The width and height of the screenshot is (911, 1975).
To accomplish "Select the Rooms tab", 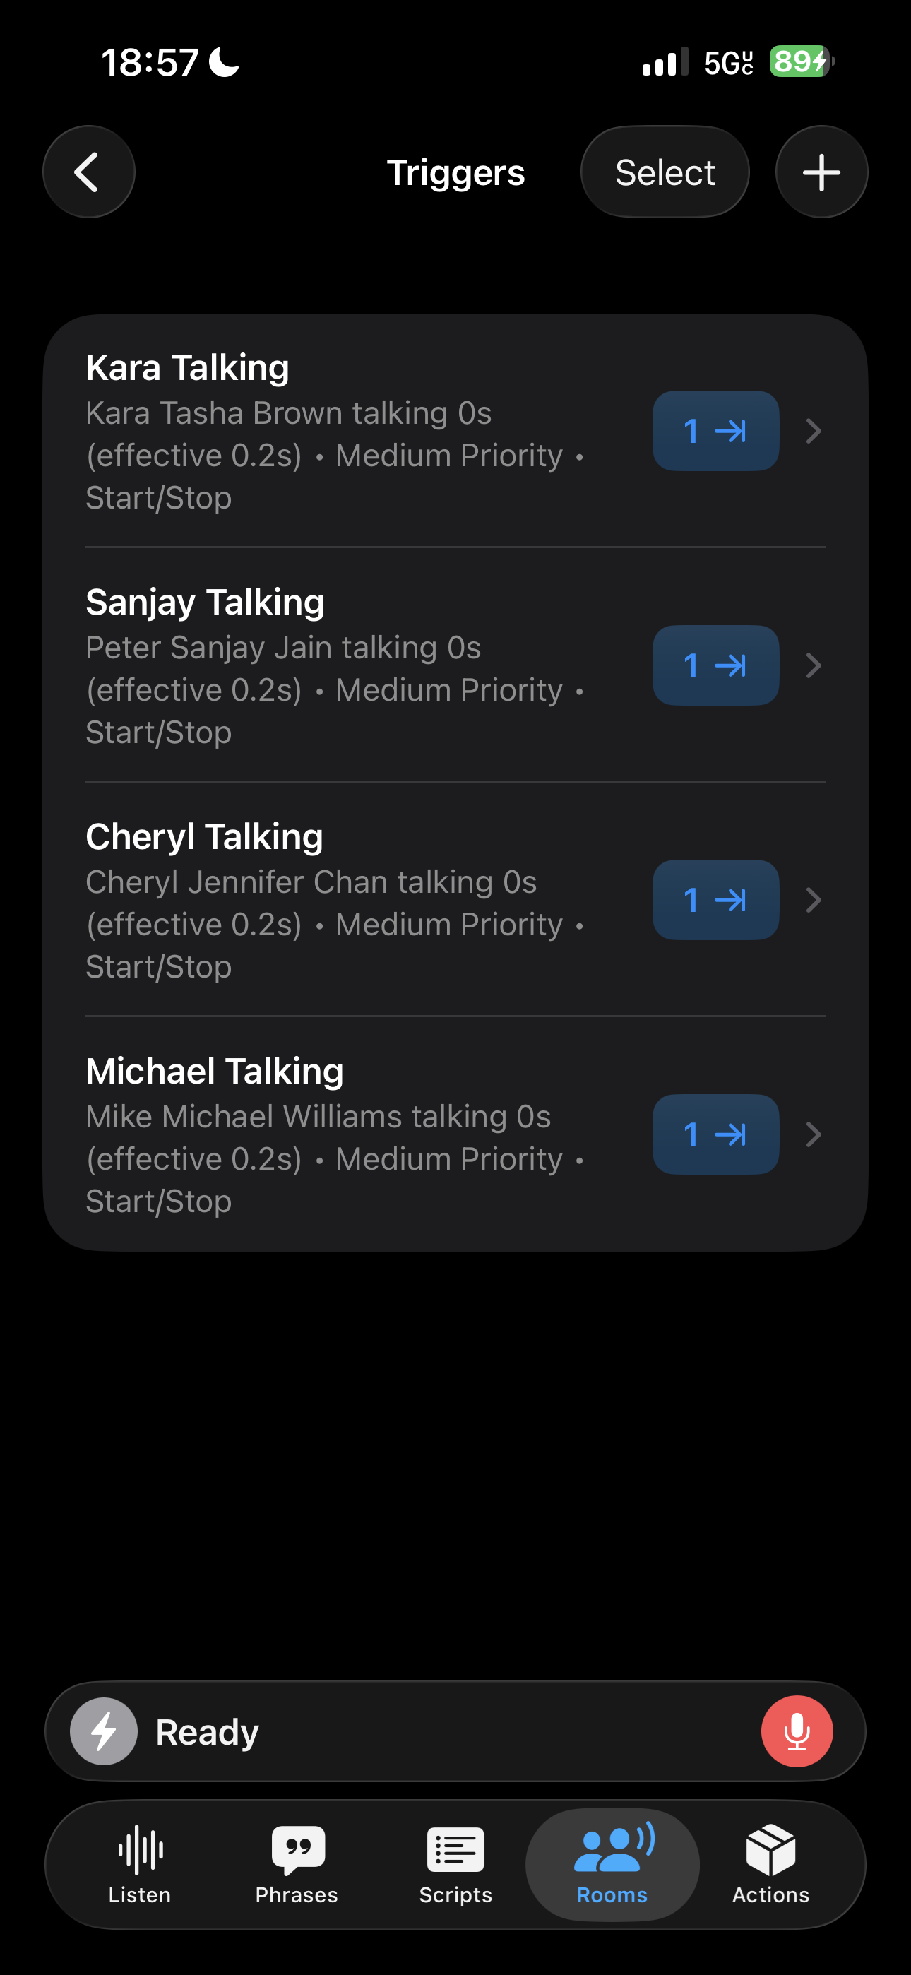I will 612,1864.
